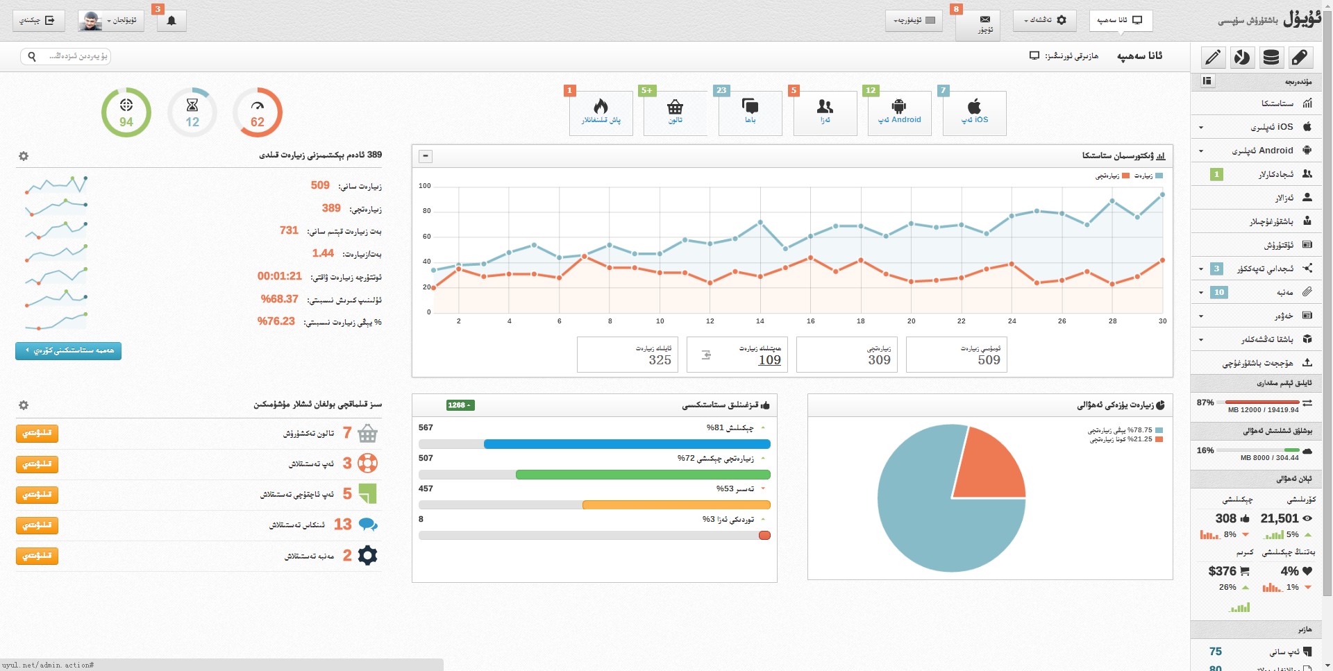The image size is (1333, 671).
Task: Click the stat box showing 109
Action: coord(737,355)
